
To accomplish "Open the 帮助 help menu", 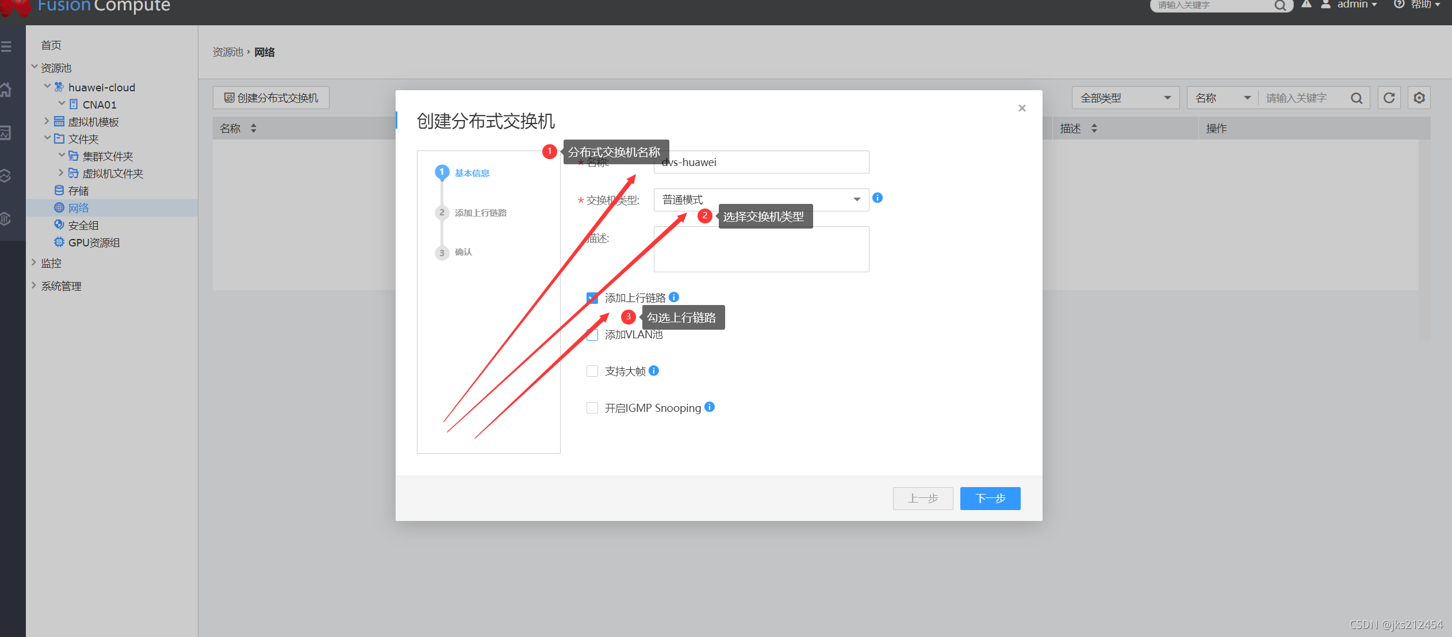I will pyautogui.click(x=1424, y=5).
